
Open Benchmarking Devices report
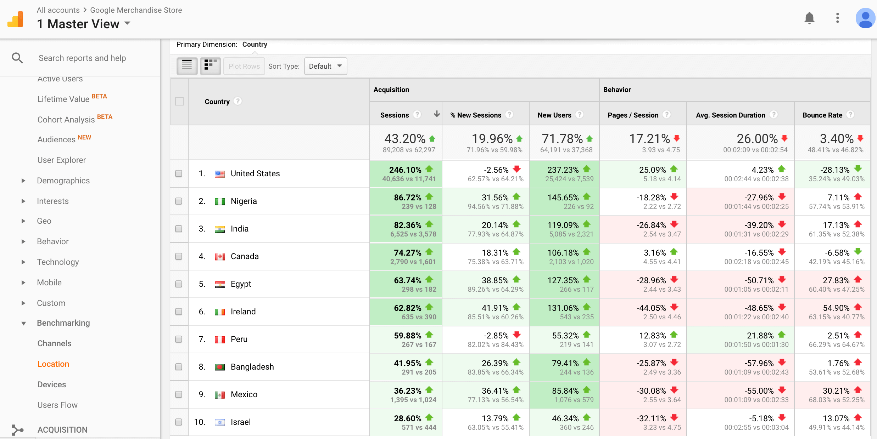(52, 384)
